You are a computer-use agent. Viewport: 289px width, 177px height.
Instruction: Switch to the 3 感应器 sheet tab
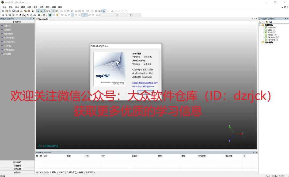click(x=71, y=172)
